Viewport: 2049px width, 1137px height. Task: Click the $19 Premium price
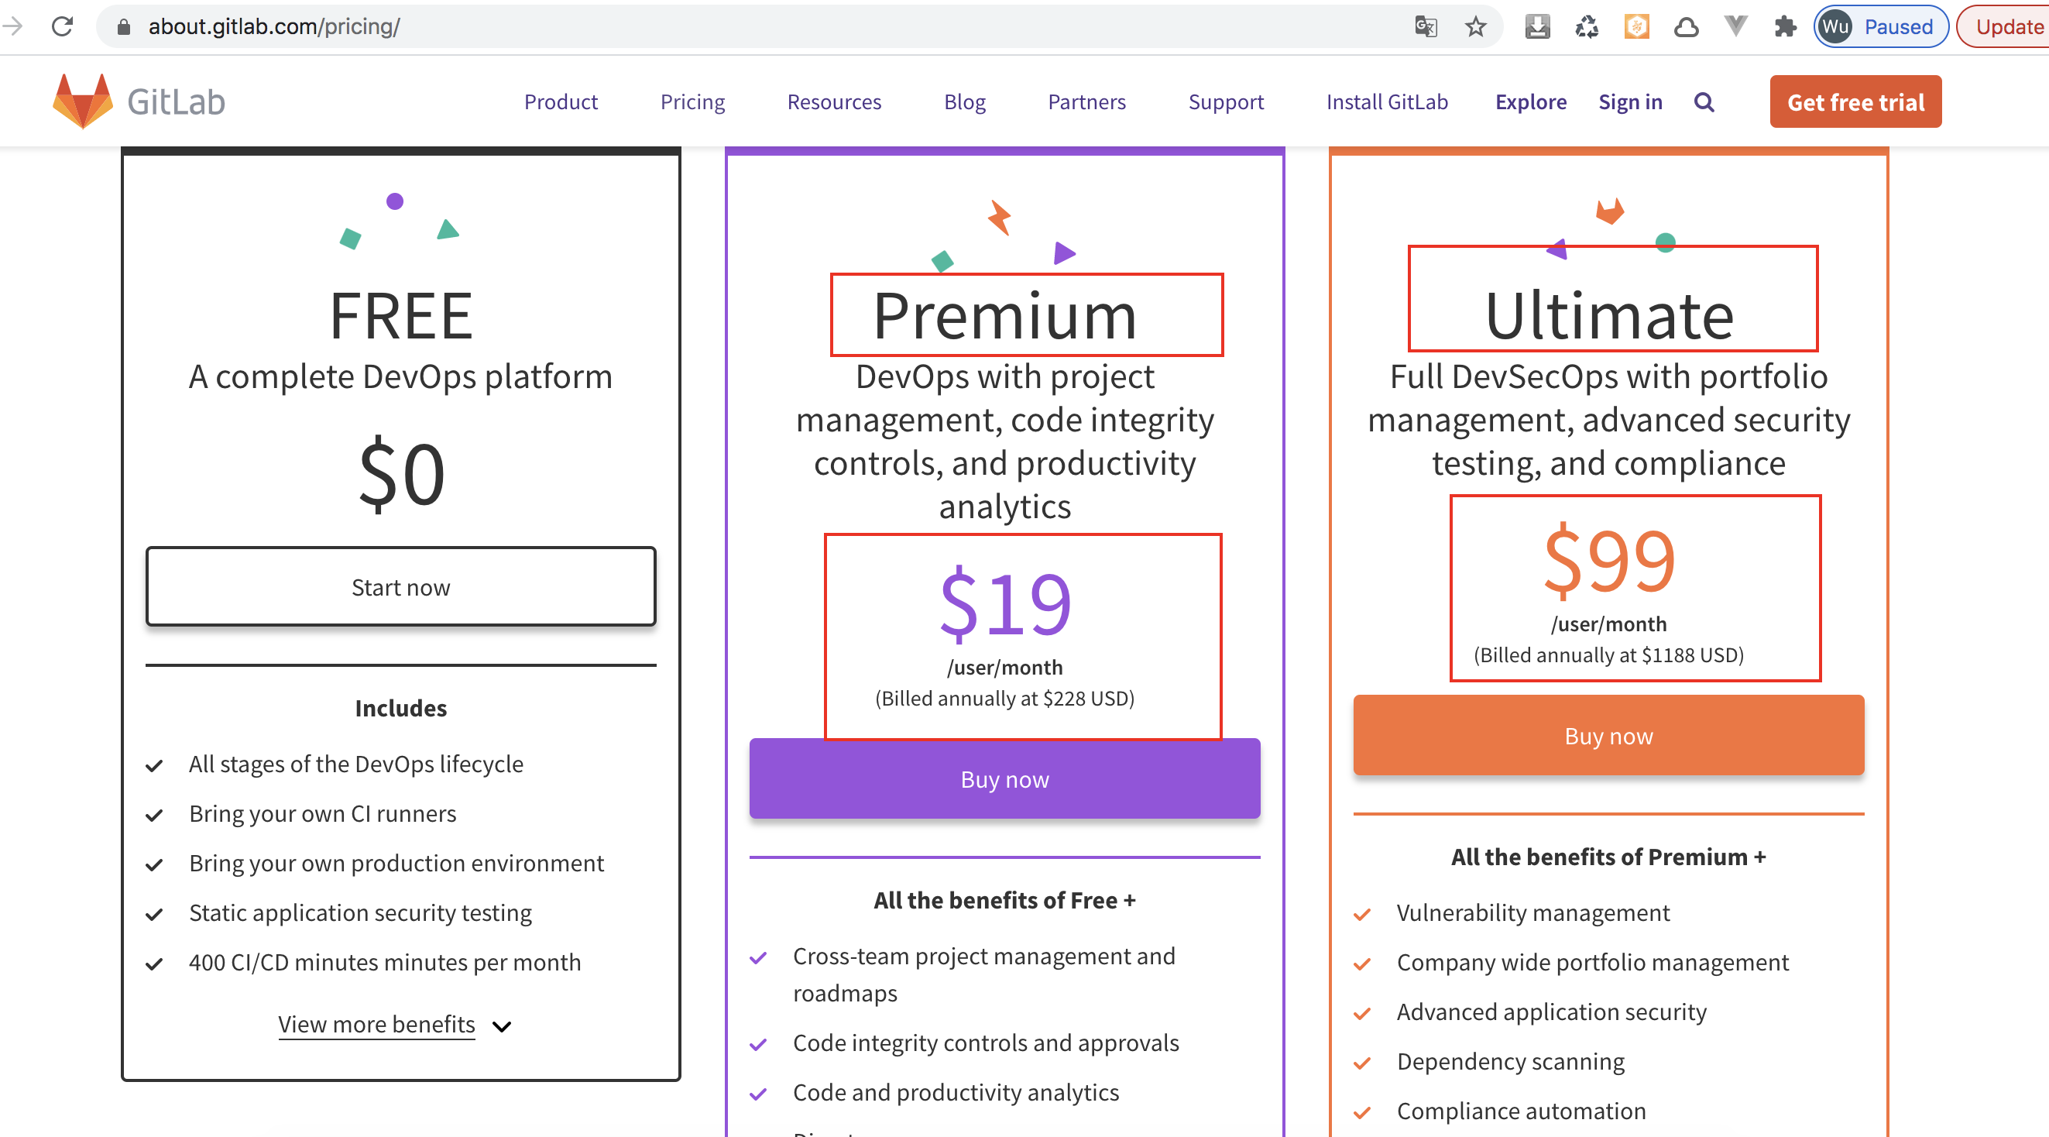(x=1005, y=604)
